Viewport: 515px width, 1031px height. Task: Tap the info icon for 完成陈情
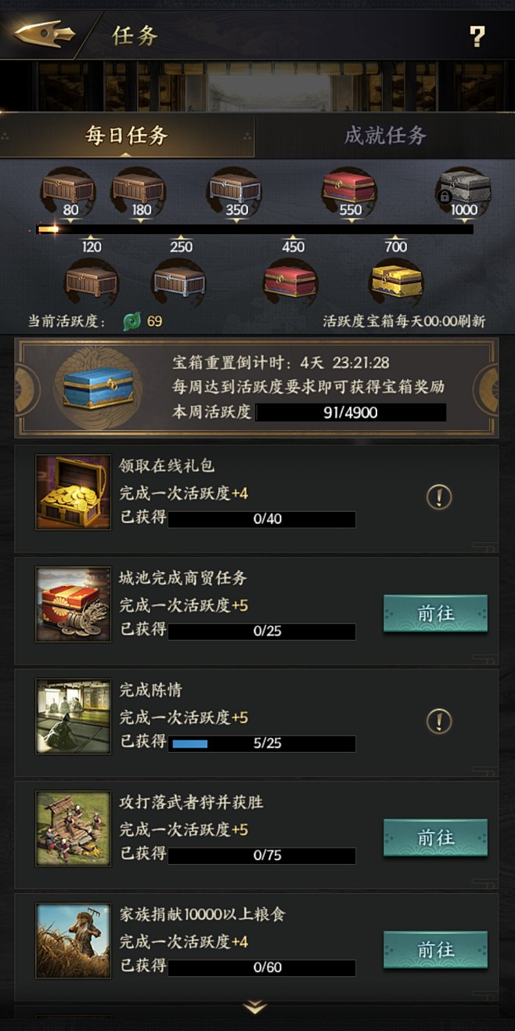439,721
